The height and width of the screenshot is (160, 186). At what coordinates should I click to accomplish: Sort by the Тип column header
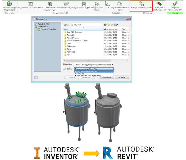[125, 29]
